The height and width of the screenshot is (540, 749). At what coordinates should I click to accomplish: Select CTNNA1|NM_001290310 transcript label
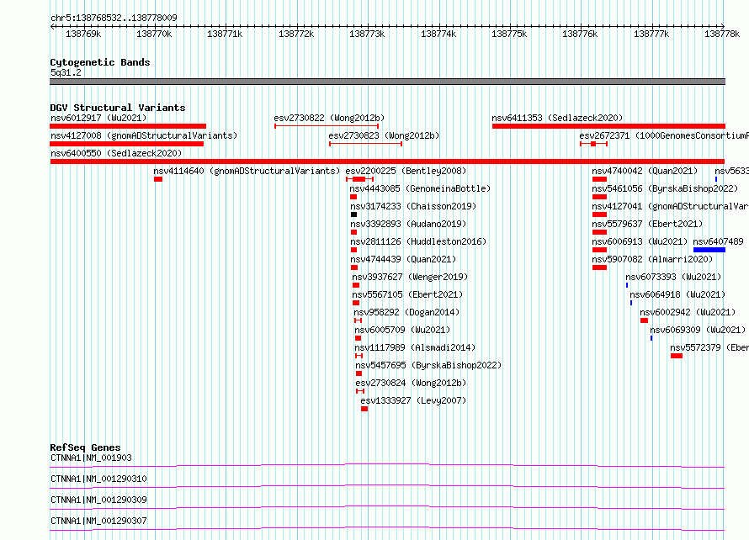pos(98,479)
